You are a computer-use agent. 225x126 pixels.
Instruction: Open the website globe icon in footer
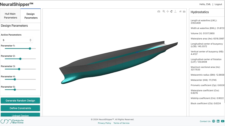tap(213, 121)
